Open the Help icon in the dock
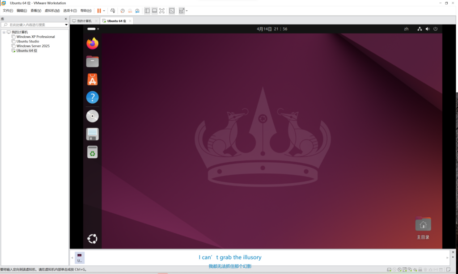 coord(92,97)
